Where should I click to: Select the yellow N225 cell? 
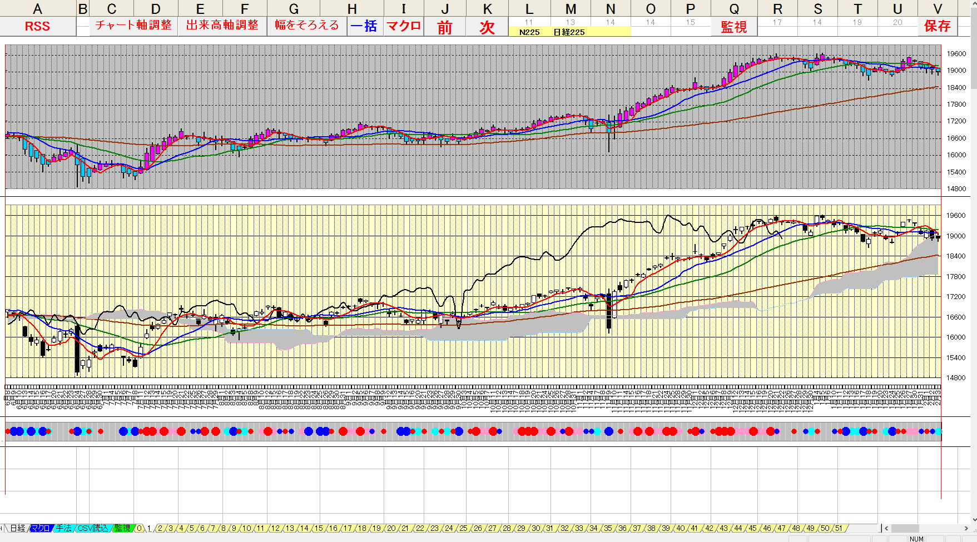pyautogui.click(x=529, y=32)
